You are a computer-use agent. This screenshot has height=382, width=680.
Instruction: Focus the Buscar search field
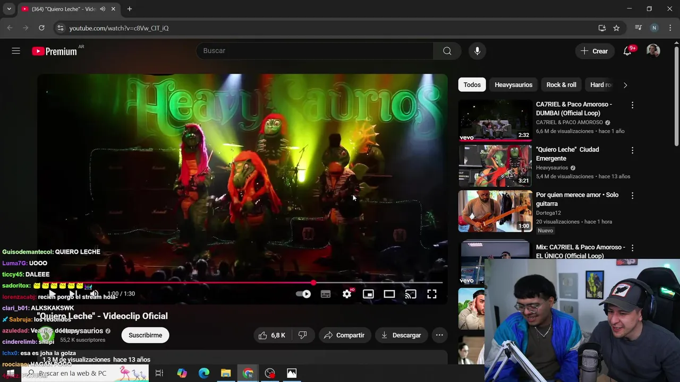(314, 51)
